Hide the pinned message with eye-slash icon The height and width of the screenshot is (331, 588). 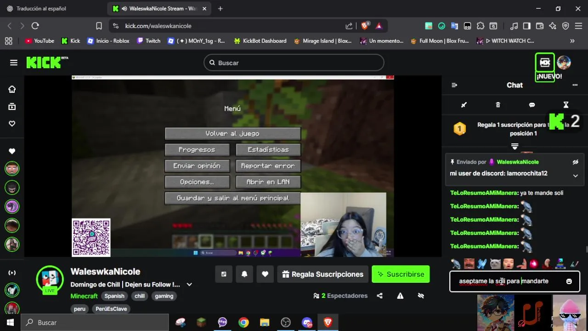coord(575,162)
